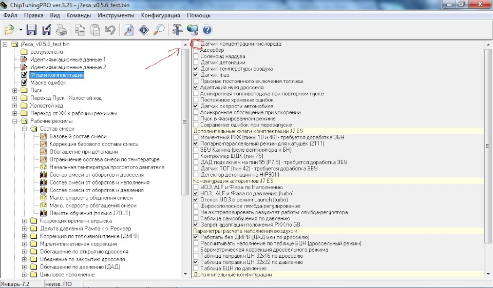Click the 'Макс. скорость обеднения смеси' value icon
Screen dimensions: 493x288
click(x=43, y=198)
